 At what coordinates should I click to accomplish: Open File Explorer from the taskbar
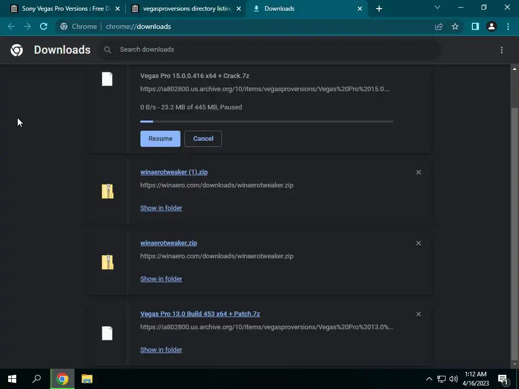[87, 379]
